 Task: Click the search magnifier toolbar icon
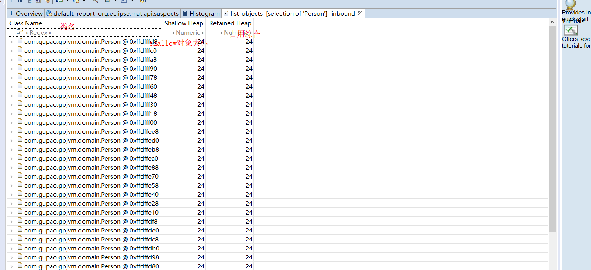coord(95,2)
